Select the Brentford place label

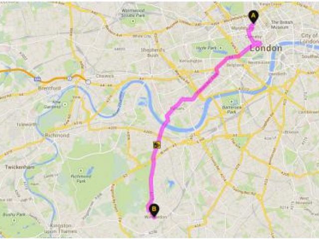(49, 89)
